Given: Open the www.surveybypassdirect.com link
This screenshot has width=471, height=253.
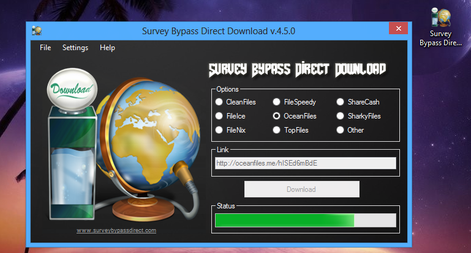Looking at the screenshot, I should coord(116,230).
